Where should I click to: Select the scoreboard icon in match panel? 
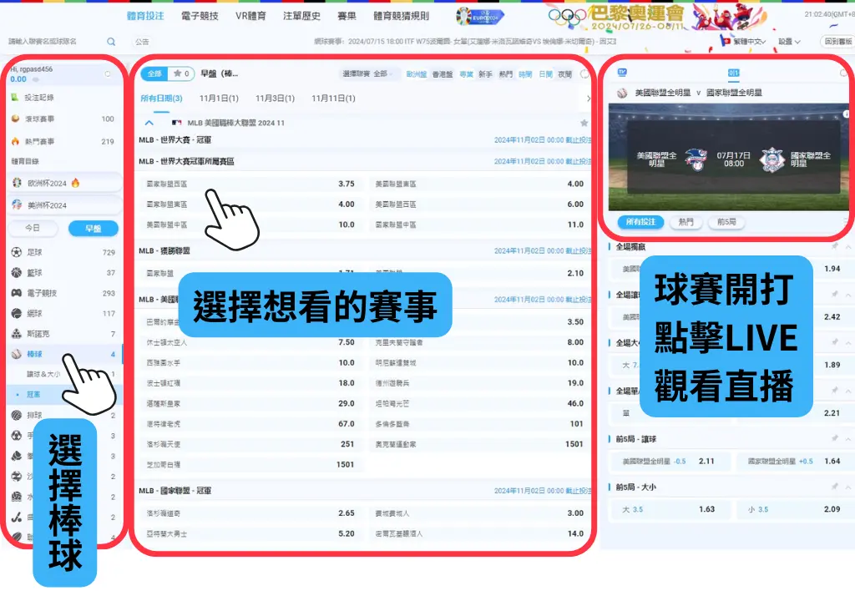733,73
